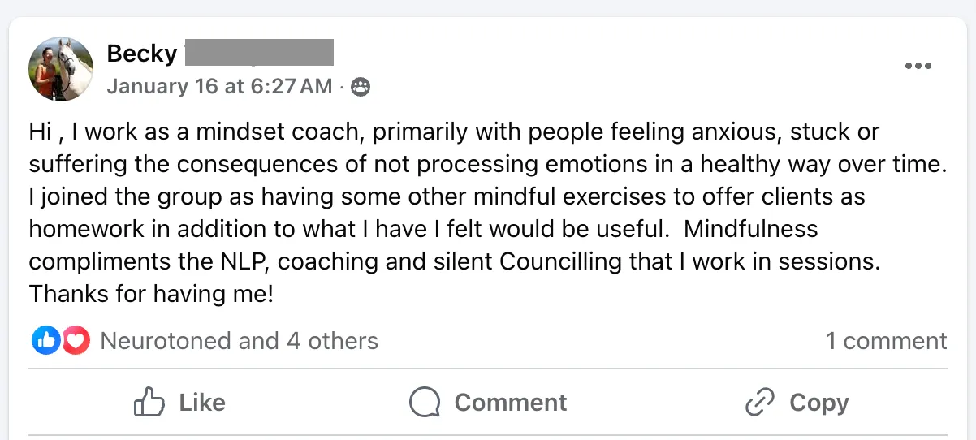Click the word Neurotoned in reactions summary
This screenshot has width=976, height=440.
(166, 341)
